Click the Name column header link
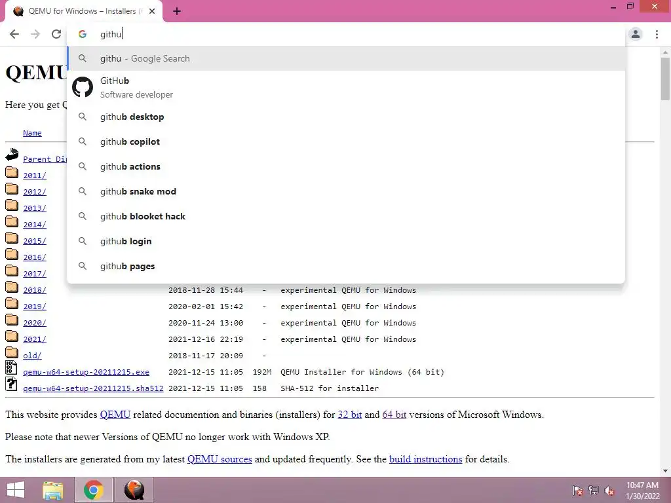The image size is (671, 503). coord(32,133)
